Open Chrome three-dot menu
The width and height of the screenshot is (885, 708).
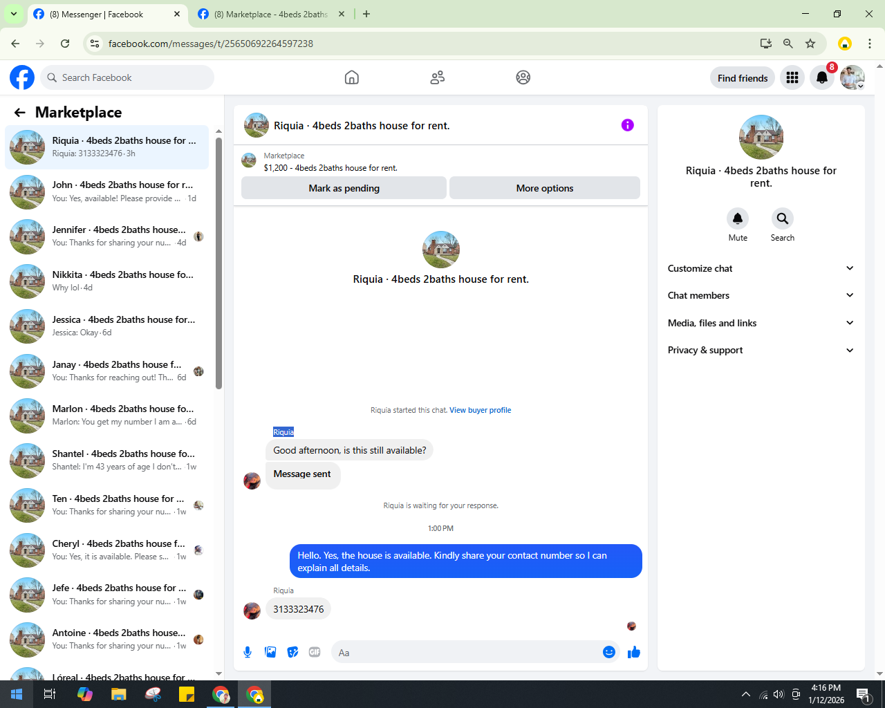tap(870, 44)
